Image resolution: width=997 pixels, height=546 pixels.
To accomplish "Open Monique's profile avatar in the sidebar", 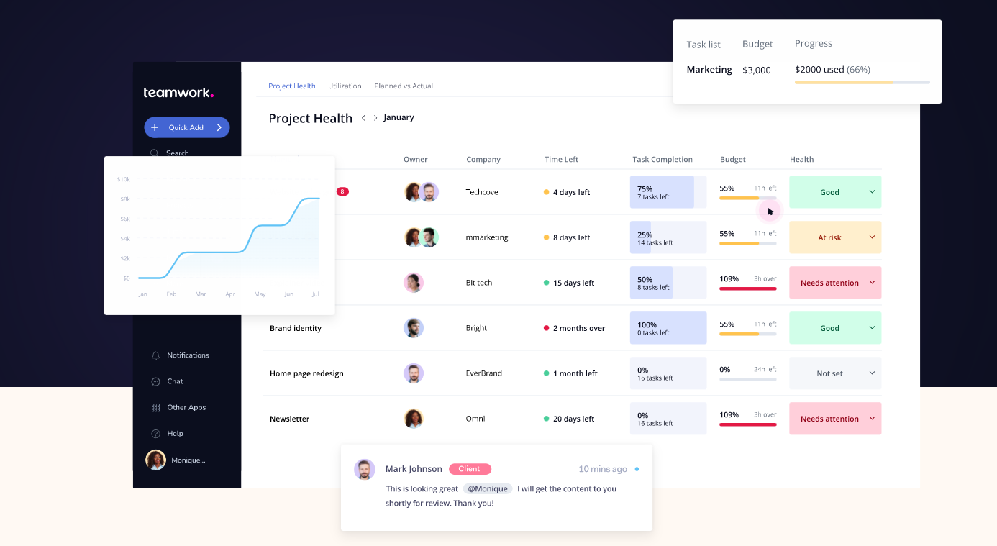I will [155, 460].
